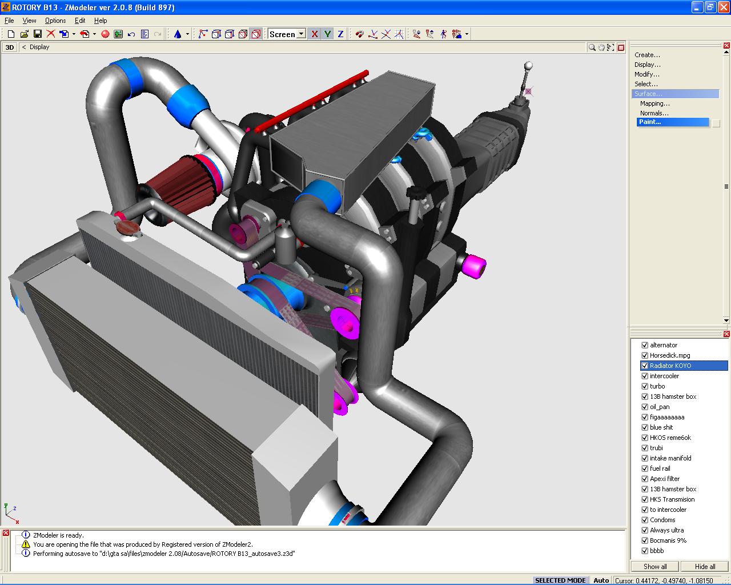
Task: Open the Help menu
Action: pyautogui.click(x=101, y=21)
